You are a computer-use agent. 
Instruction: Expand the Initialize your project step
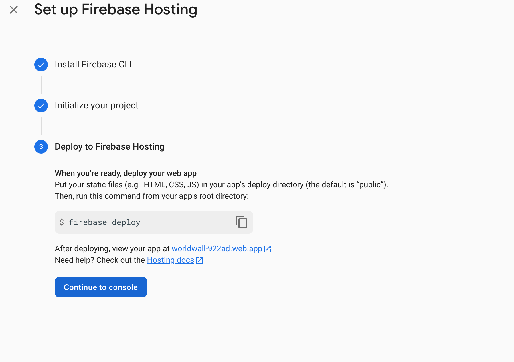tap(96, 106)
